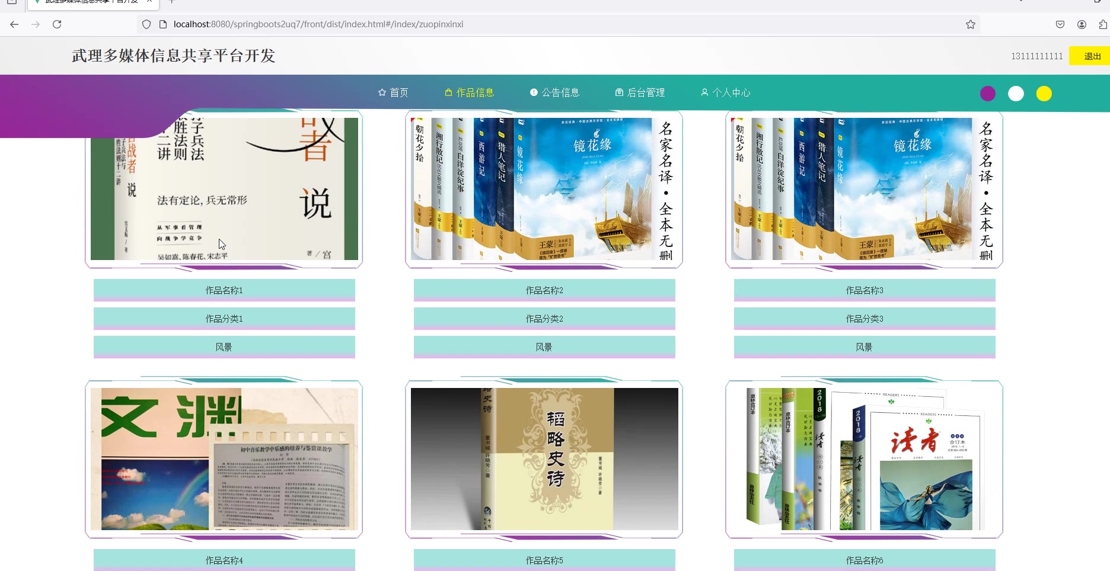Click the 作品分类2 label
The width and height of the screenshot is (1110, 571).
[544, 319]
